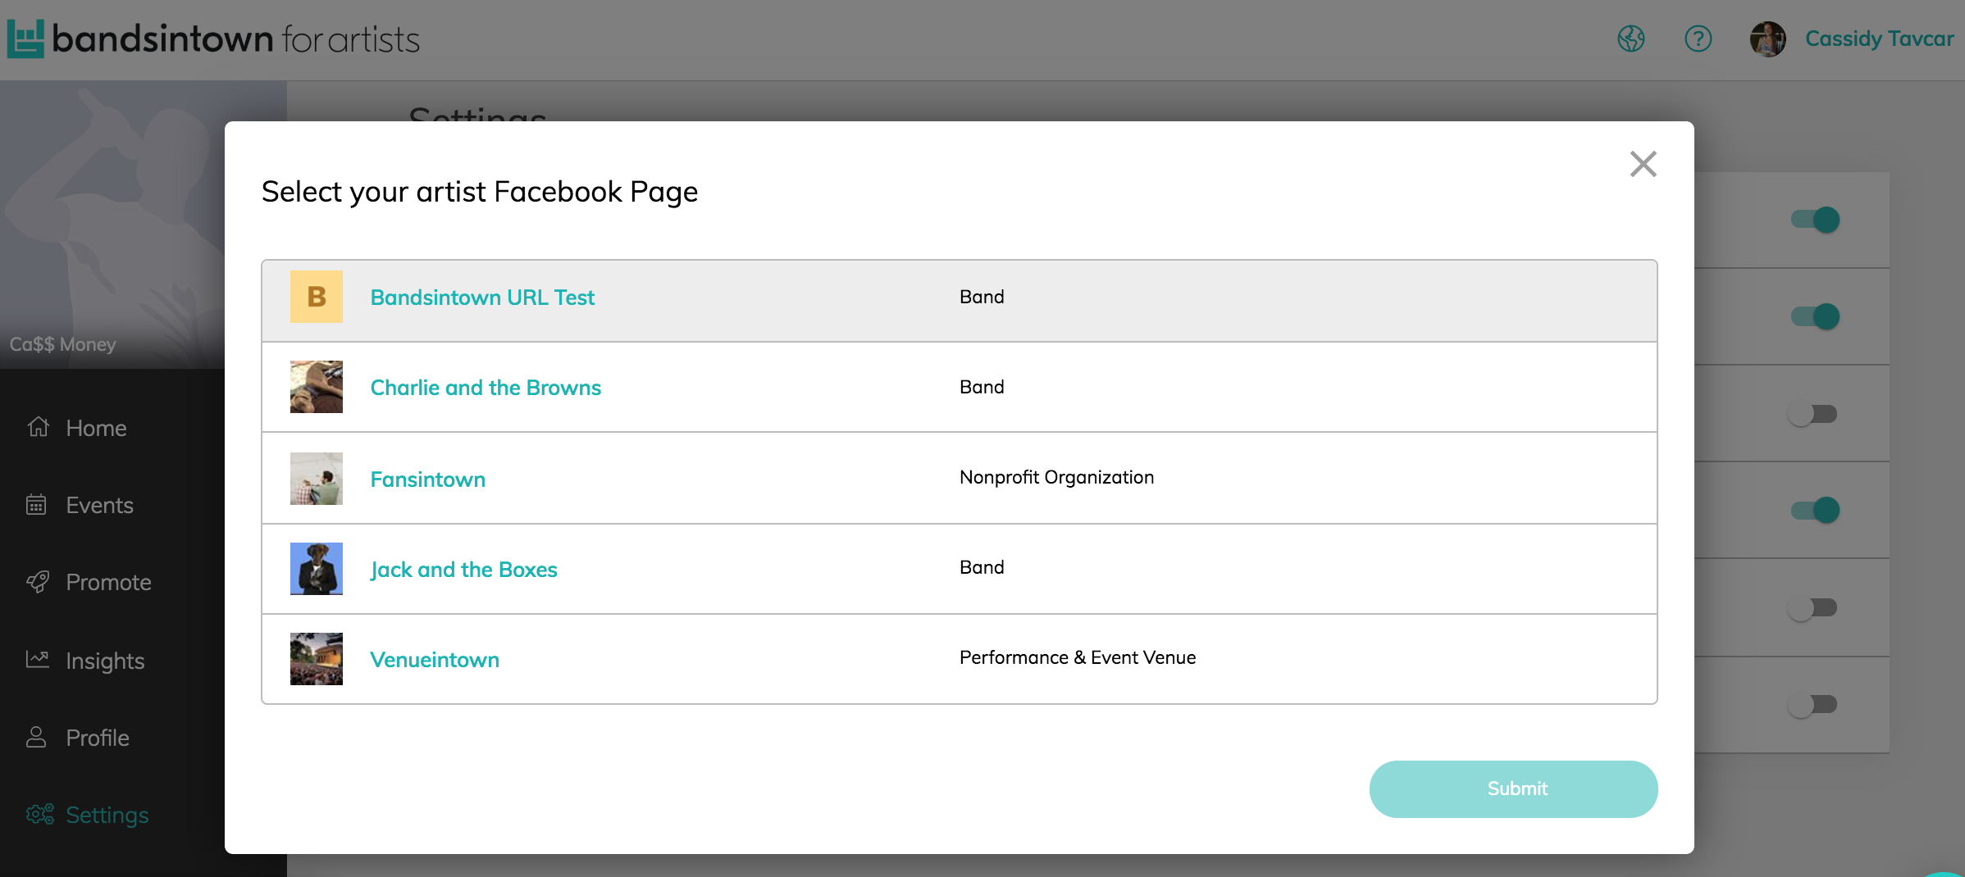Screen dimensions: 1965x877
Task: Open the Profile sidebar item
Action: tap(98, 738)
